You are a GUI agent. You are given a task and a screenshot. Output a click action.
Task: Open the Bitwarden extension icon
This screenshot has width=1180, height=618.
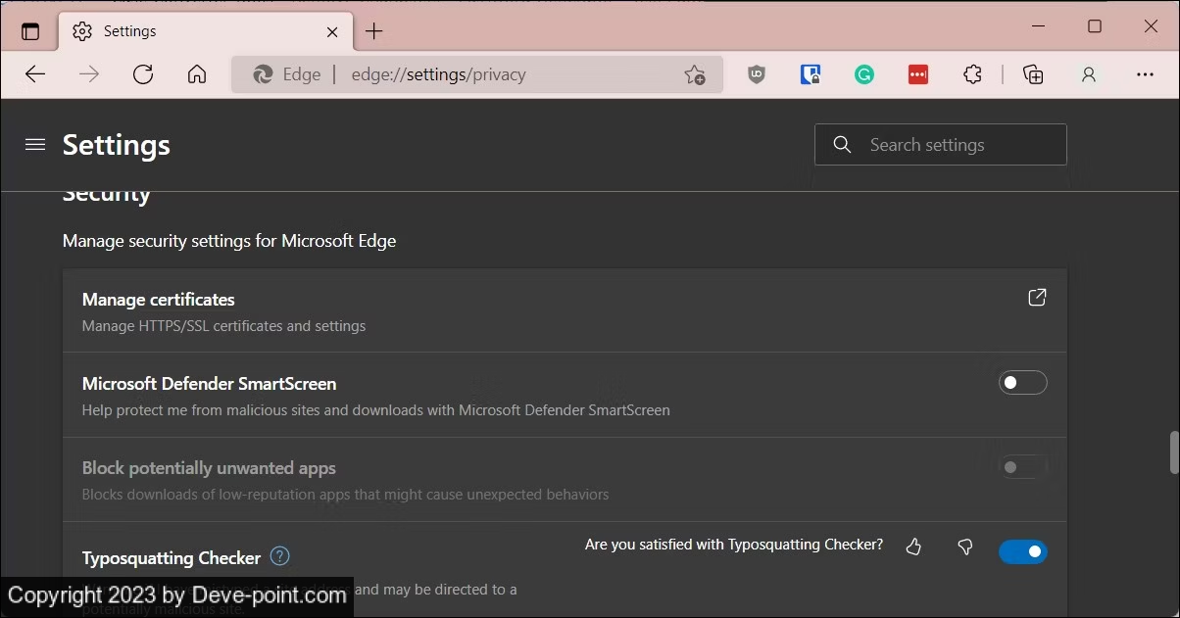pyautogui.click(x=811, y=74)
